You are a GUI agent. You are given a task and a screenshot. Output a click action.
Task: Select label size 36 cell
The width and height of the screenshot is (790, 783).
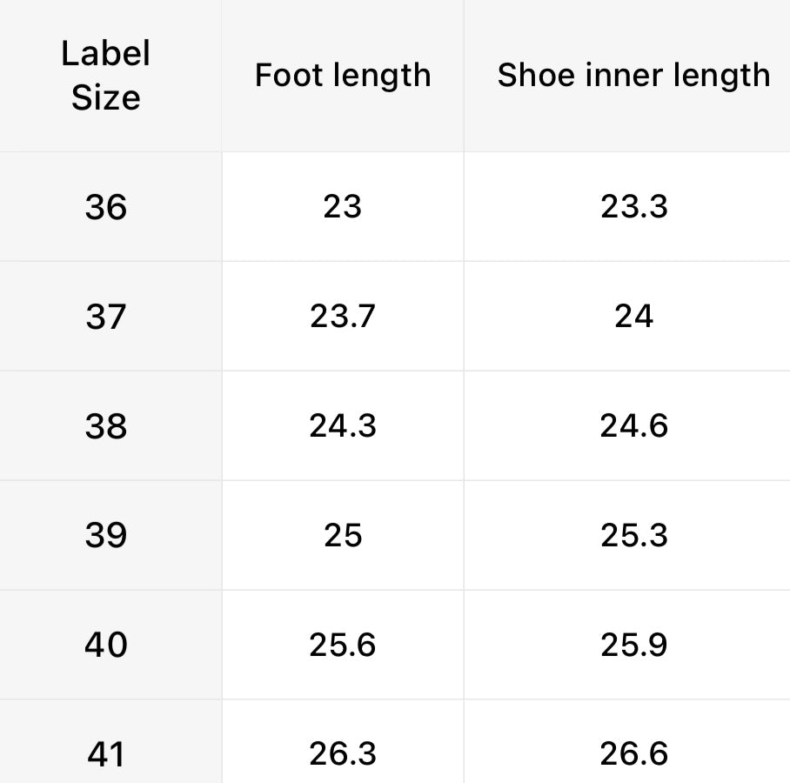[106, 207]
